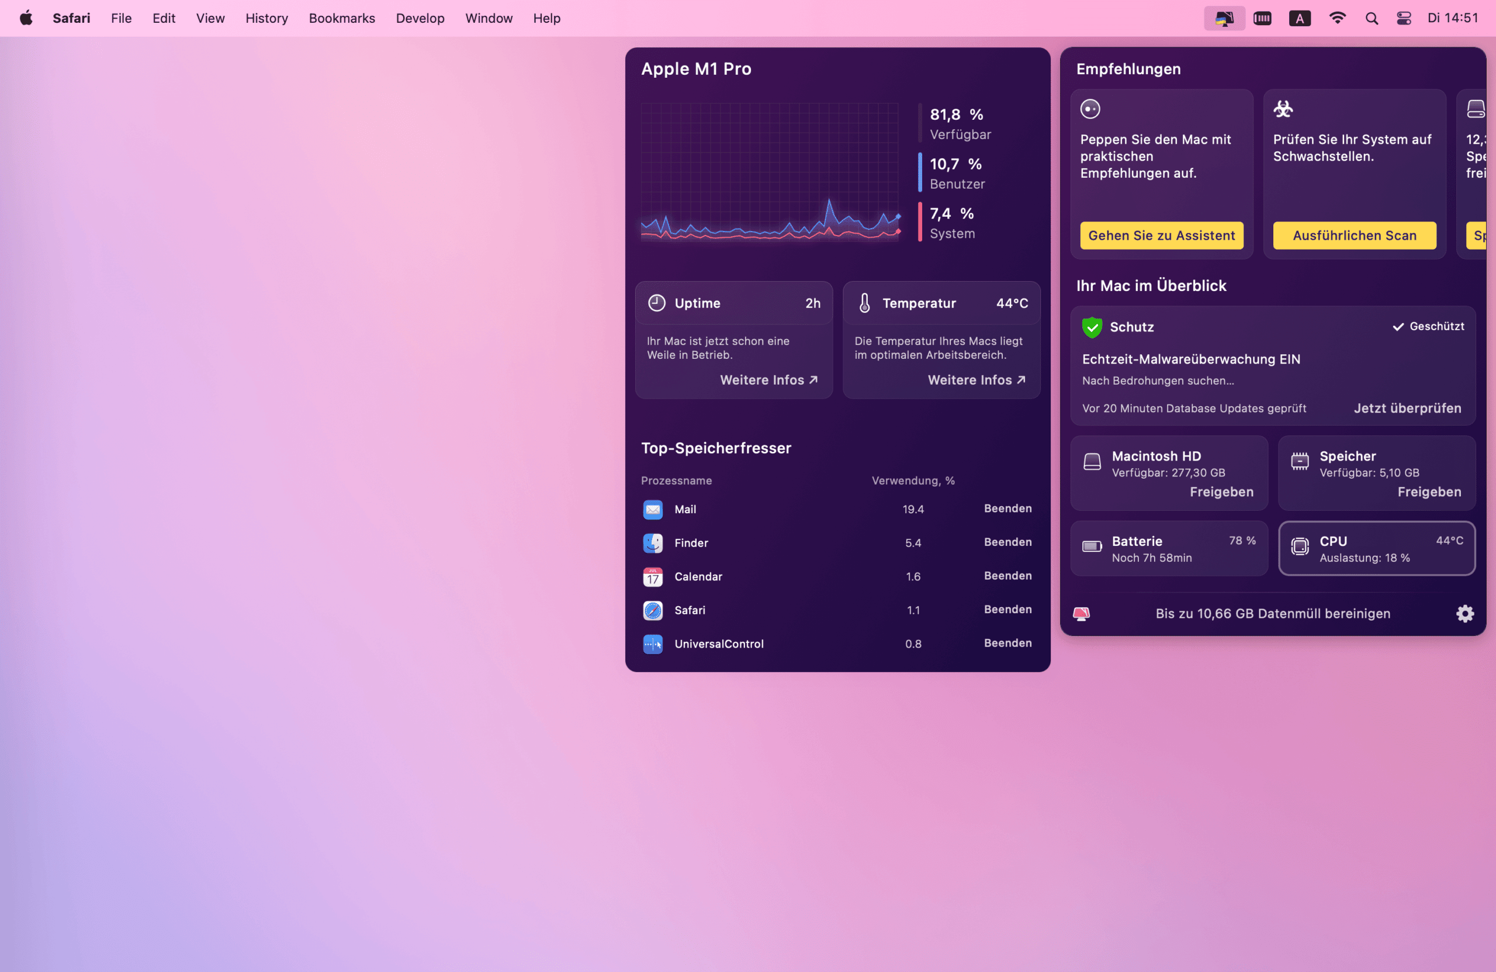Click the Verwendung, % column header
The height and width of the screenshot is (972, 1496).
(913, 481)
